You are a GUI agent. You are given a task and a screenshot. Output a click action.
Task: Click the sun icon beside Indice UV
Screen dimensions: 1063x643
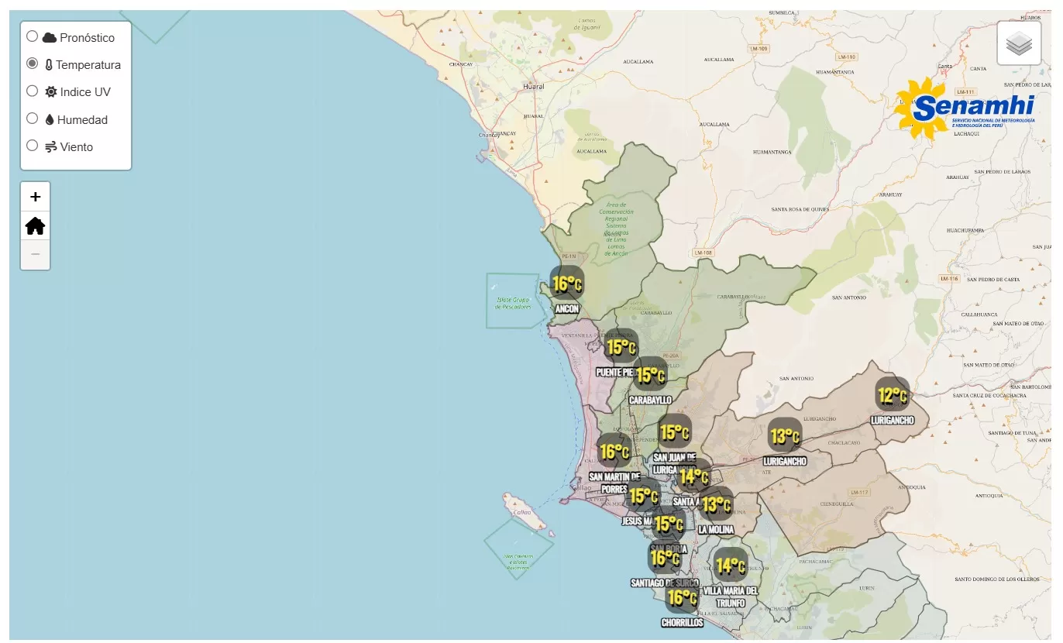(x=51, y=91)
